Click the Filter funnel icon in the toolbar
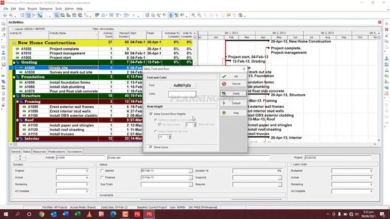 pos(117,15)
